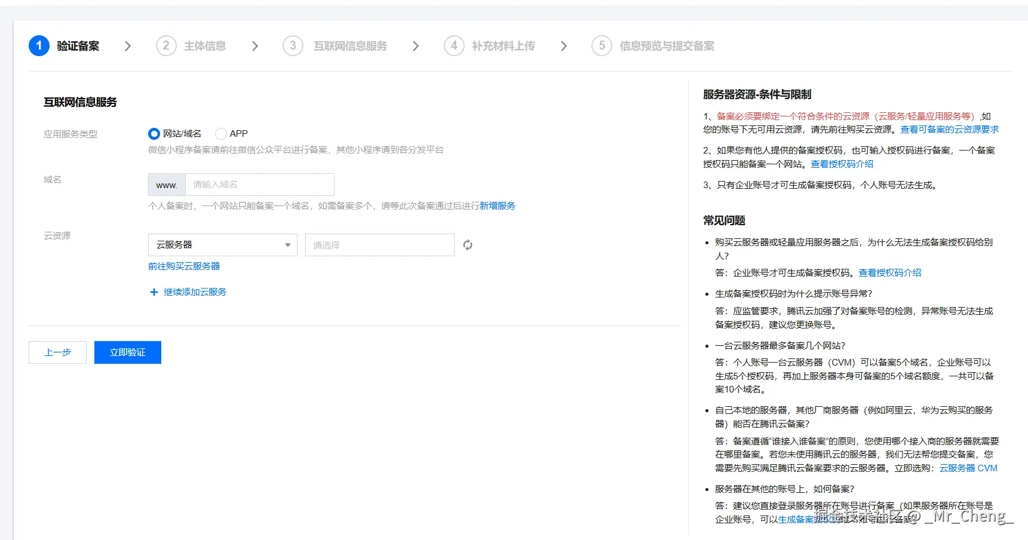This screenshot has width=1028, height=540.
Task: Click the 云资源 field label
Action: pyautogui.click(x=57, y=236)
